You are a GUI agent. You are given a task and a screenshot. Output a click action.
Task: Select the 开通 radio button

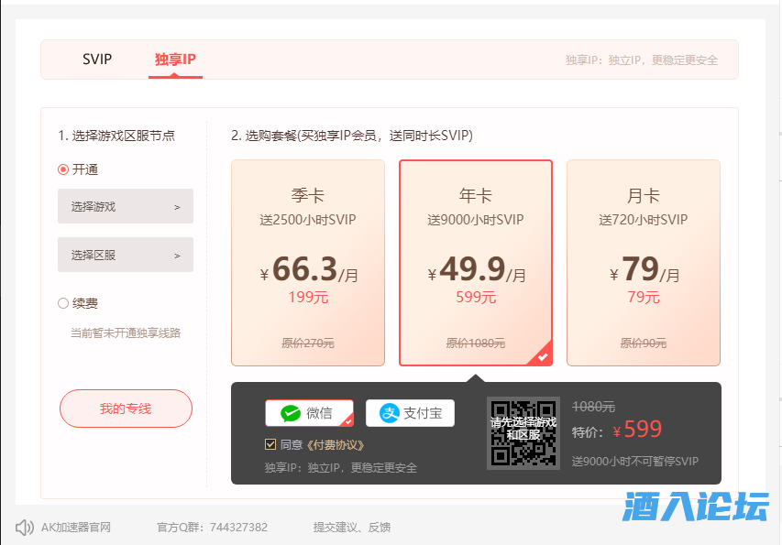point(62,169)
